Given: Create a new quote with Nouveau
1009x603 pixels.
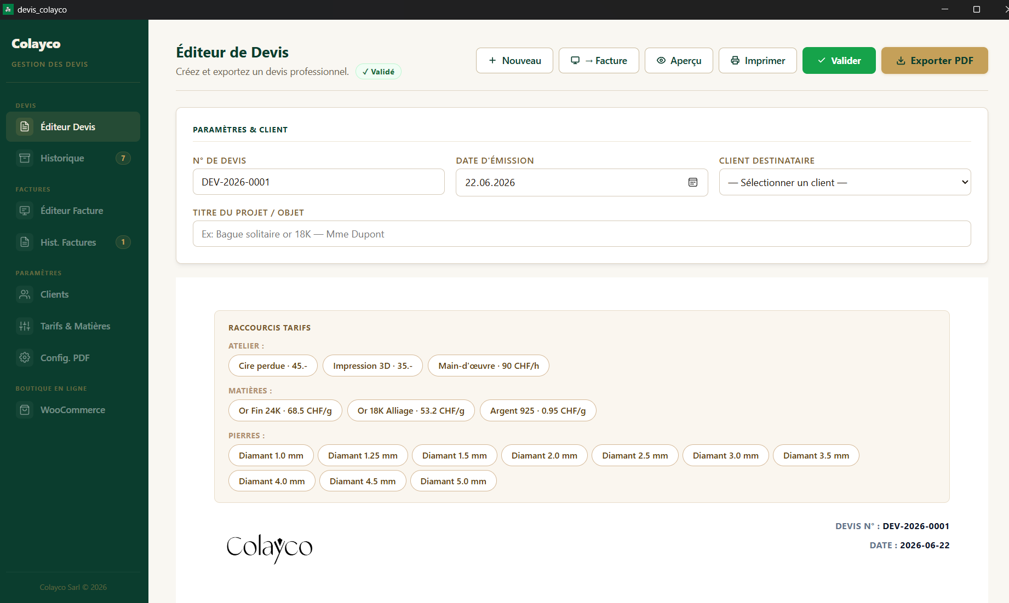Looking at the screenshot, I should [514, 61].
